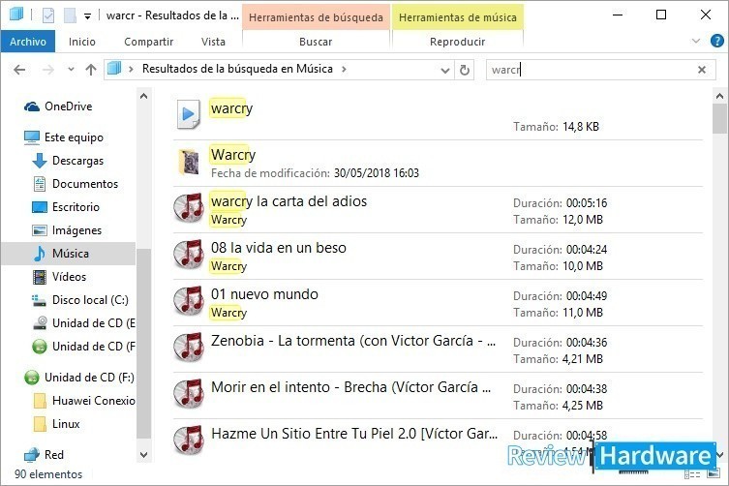Refresh the search results
Image resolution: width=729 pixels, height=486 pixels.
pos(464,71)
